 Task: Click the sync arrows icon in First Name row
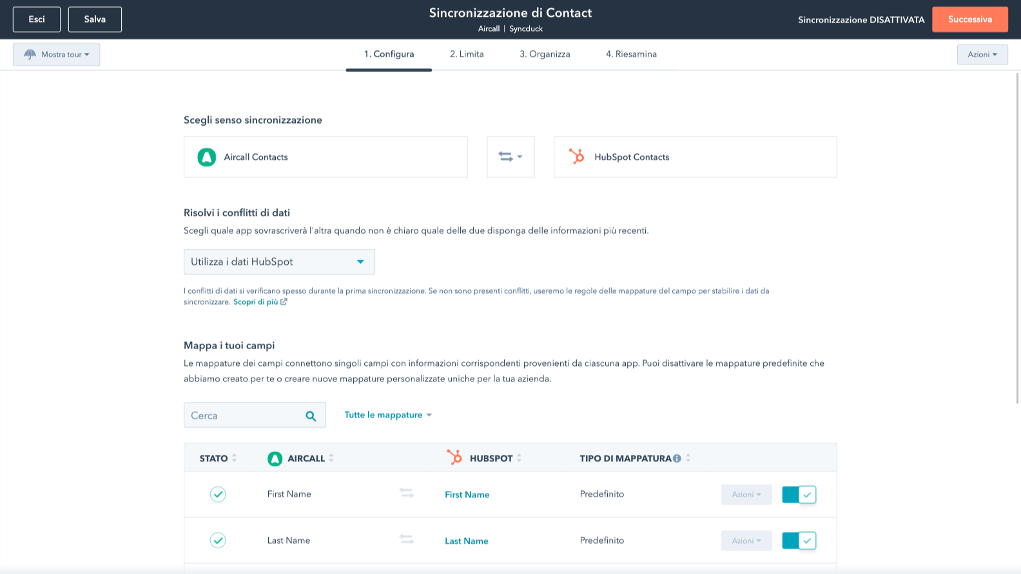click(406, 493)
